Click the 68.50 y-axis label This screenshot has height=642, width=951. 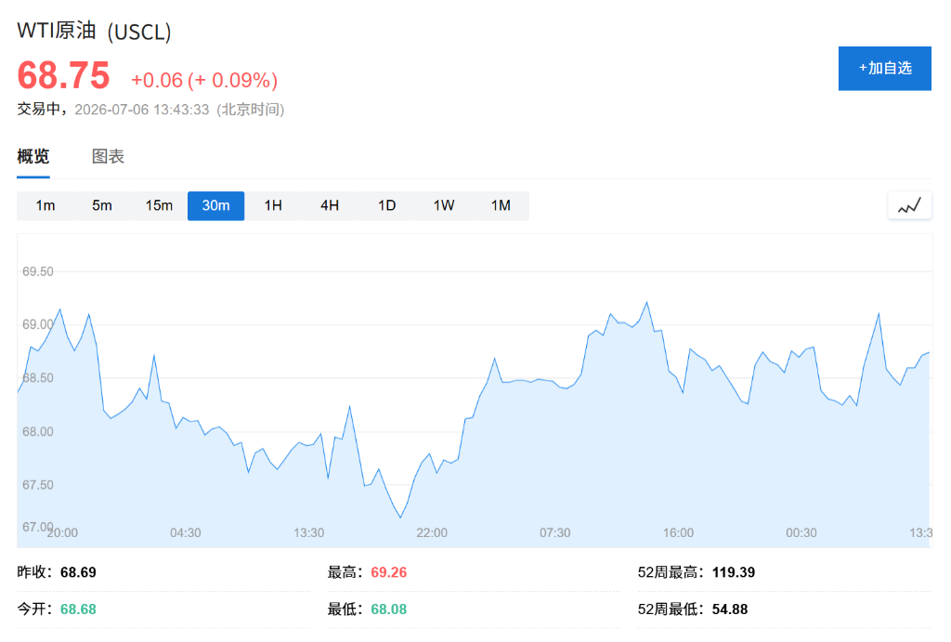tap(37, 379)
